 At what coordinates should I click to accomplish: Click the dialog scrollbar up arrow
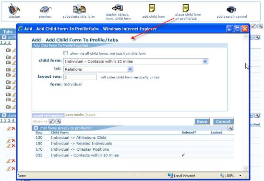[245, 37]
